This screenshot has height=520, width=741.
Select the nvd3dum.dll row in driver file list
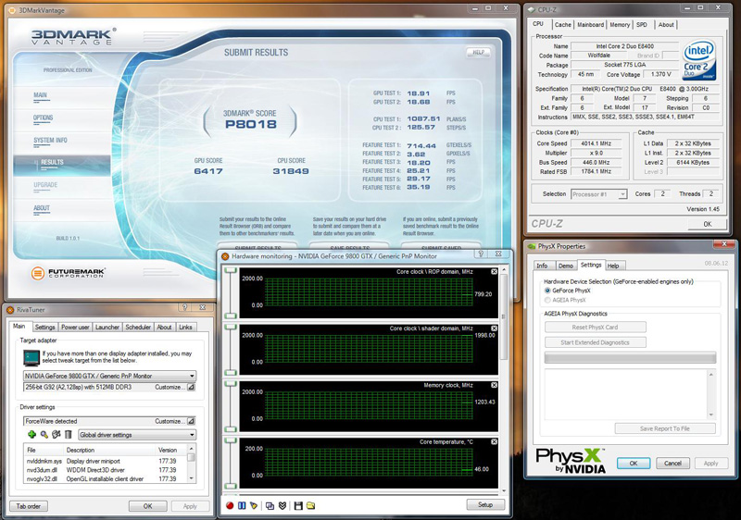click(105, 470)
